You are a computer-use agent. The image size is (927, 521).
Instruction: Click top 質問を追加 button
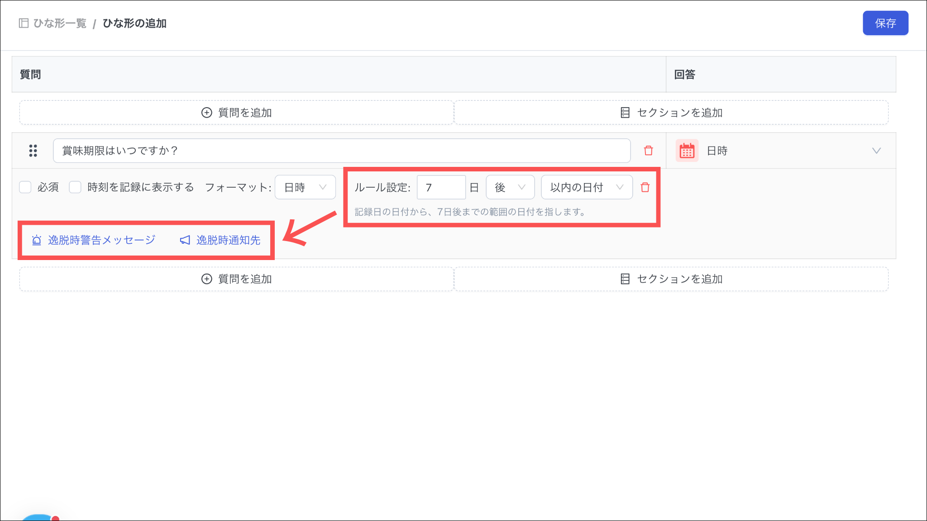236,113
